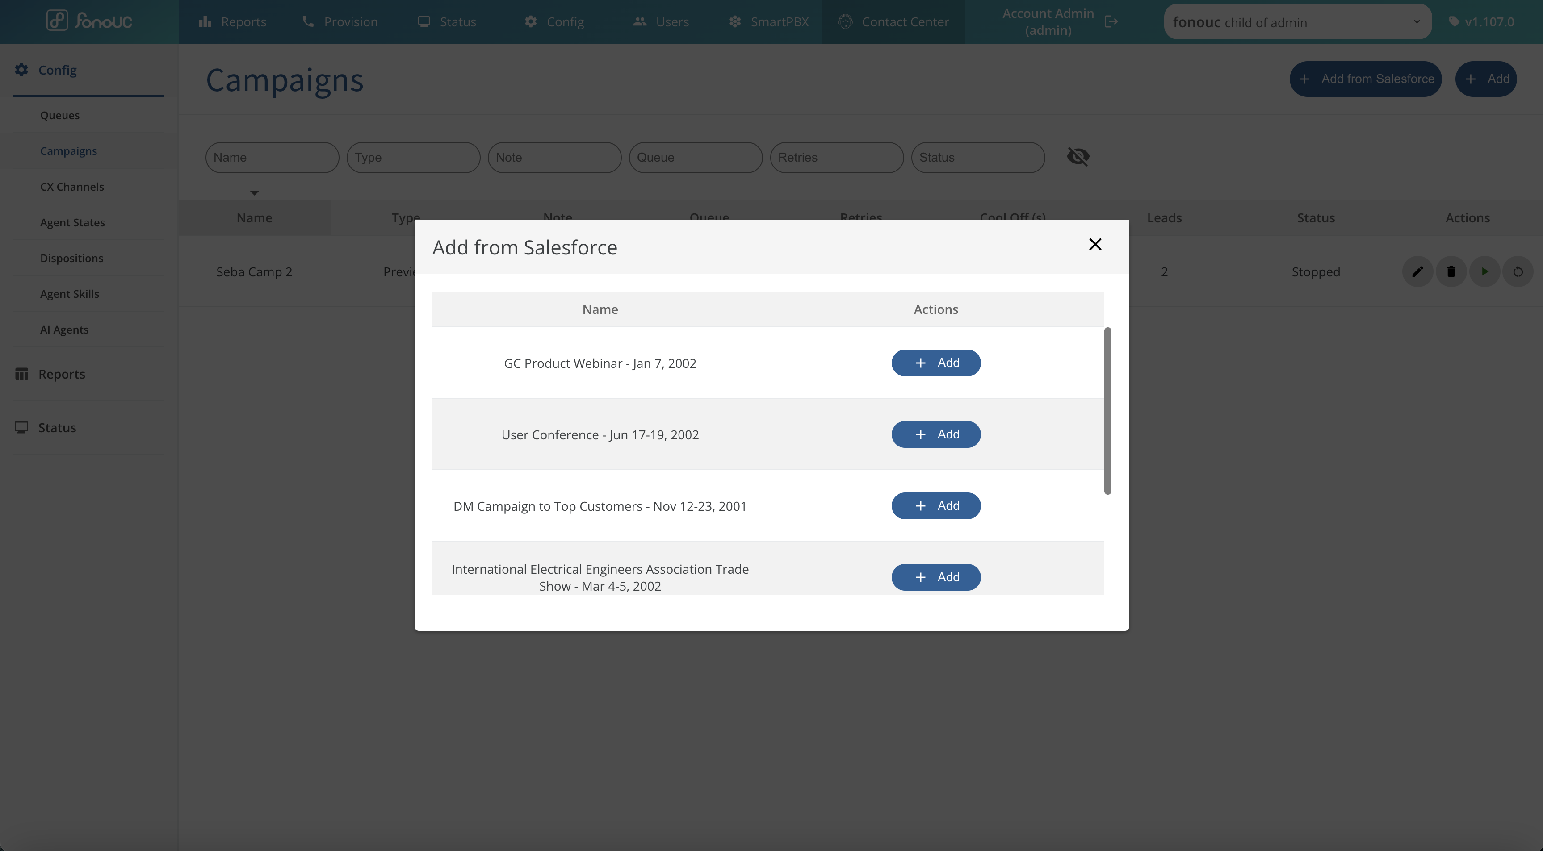
Task: Focus the Type filter field
Action: coord(413,158)
